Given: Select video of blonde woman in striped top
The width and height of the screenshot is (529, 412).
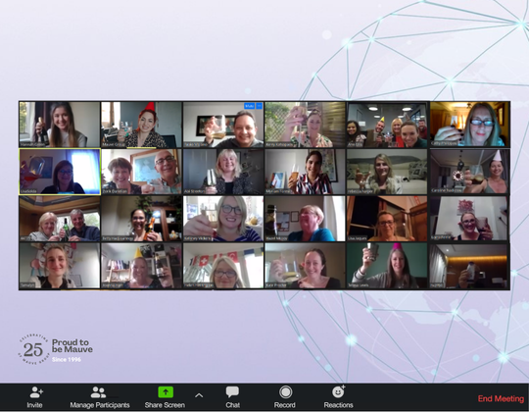Looking at the screenshot, I should click(223, 219).
